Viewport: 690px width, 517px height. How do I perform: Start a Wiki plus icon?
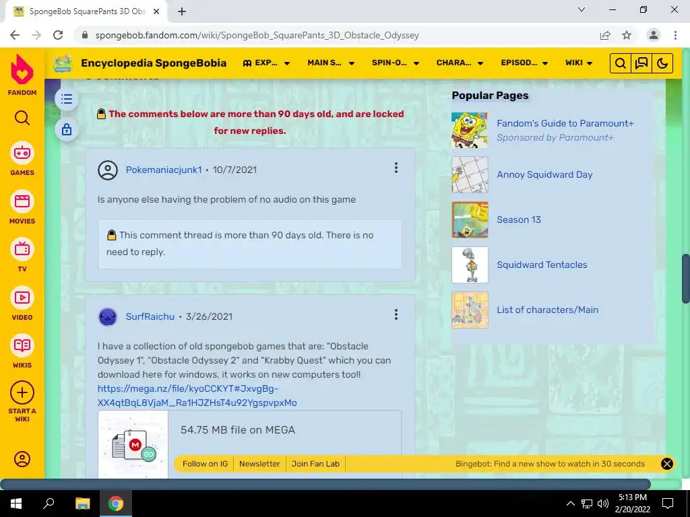tap(22, 392)
